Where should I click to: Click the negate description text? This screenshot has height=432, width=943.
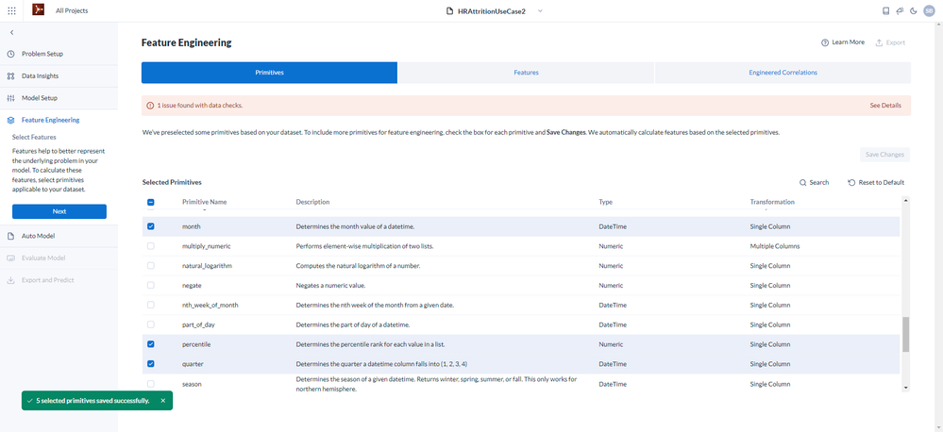(x=330, y=286)
